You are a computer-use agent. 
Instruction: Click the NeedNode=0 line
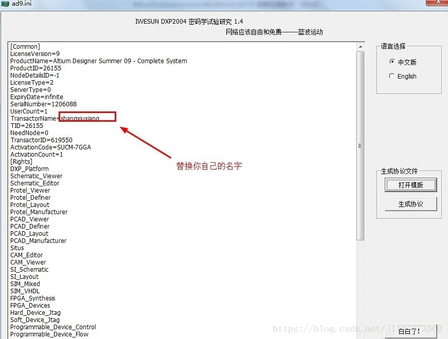(29, 133)
